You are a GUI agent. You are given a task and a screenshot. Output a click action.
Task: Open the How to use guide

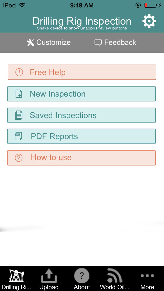click(81, 158)
